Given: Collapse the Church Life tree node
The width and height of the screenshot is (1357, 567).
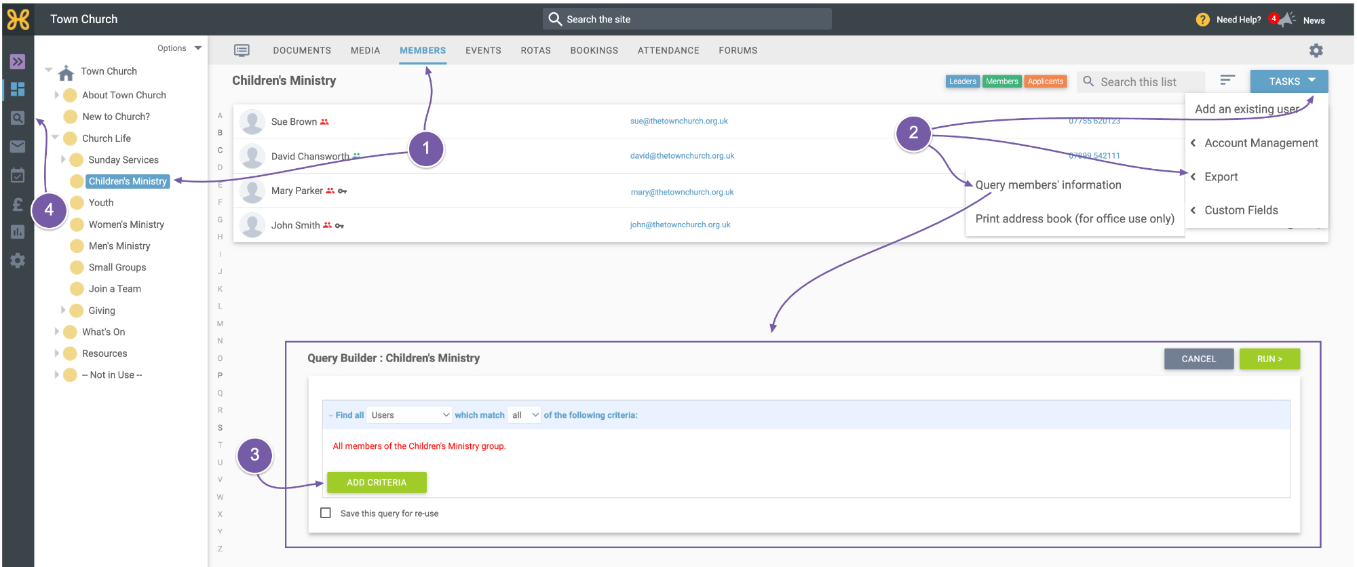Looking at the screenshot, I should (x=56, y=138).
